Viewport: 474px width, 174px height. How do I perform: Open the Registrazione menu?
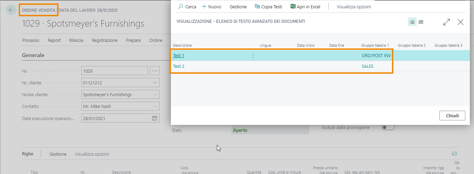pos(104,40)
